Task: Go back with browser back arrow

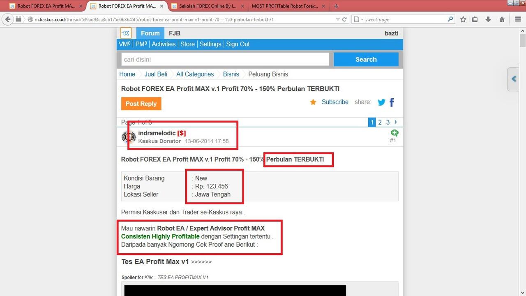Action: [x=8, y=19]
